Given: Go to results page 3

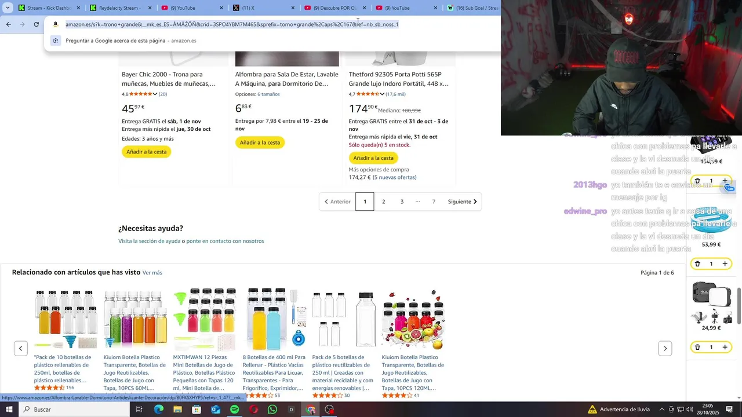Looking at the screenshot, I should (402, 202).
